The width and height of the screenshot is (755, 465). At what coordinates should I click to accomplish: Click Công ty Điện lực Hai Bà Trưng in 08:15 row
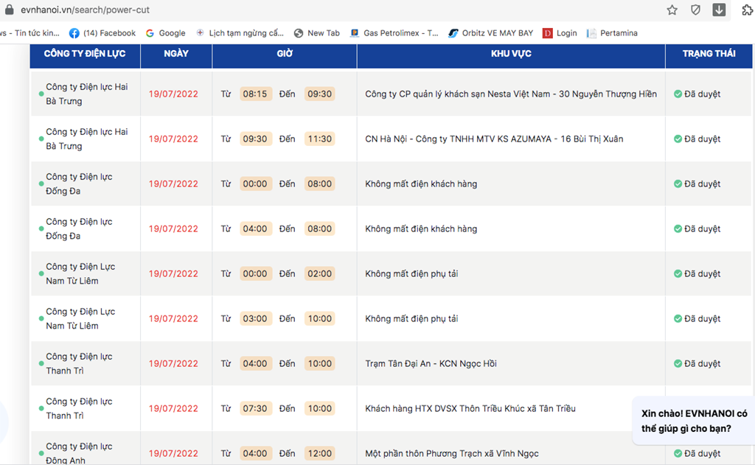(x=87, y=94)
